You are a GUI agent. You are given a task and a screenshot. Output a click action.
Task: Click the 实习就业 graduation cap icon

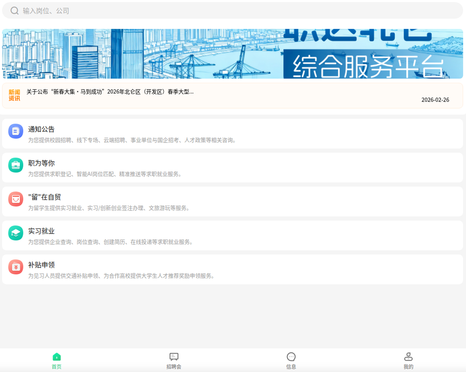[x=16, y=233]
